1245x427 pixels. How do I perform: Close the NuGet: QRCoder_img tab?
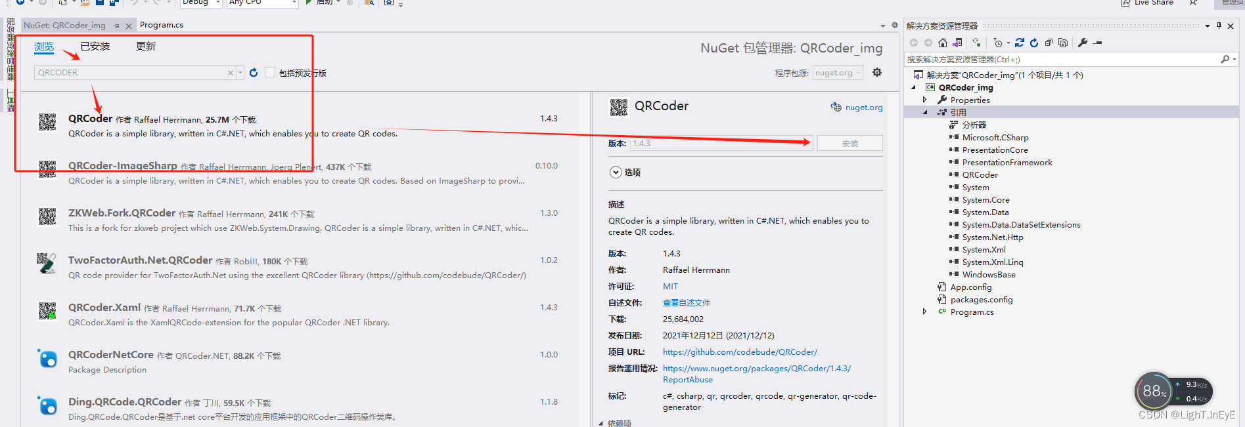point(129,26)
